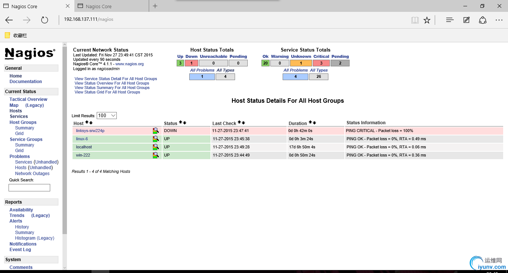
Task: Add page to favorites star
Action: 427,20
